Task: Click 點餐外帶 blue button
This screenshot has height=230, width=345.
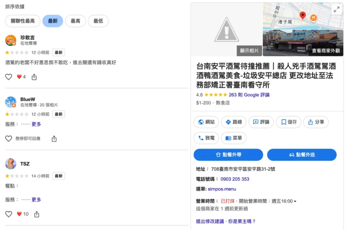Action: (228, 155)
